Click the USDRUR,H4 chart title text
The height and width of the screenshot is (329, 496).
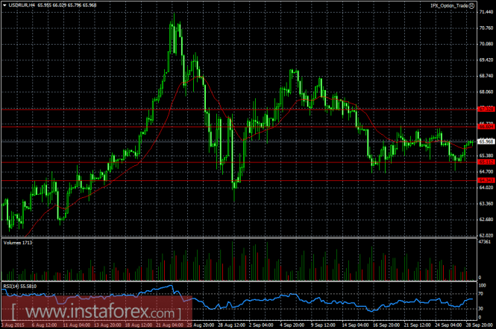[22, 5]
